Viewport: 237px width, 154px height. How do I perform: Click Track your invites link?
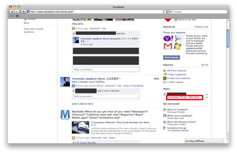pyautogui.click(x=176, y=124)
